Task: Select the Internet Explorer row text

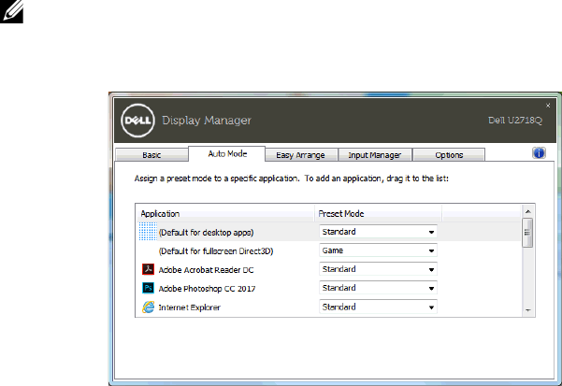Action: (x=189, y=307)
